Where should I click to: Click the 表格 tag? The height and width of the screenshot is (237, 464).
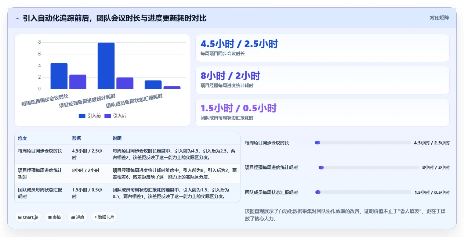[x=55, y=217]
